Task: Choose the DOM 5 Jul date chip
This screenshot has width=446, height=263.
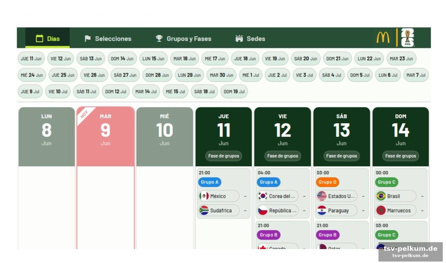Action: 360,75
